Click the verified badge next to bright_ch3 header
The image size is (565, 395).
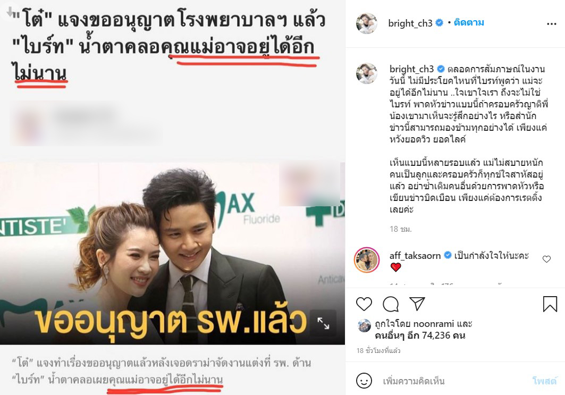(x=439, y=23)
